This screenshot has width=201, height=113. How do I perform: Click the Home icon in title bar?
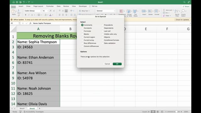point(14,2)
